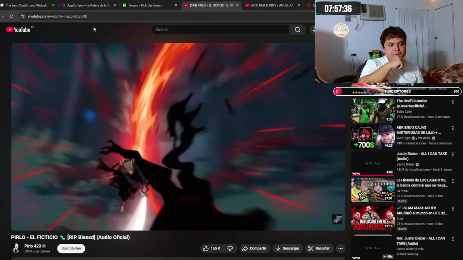Switch to AppSorteos La Ruleta tab
This screenshot has height=260, width=463.
(88, 5)
